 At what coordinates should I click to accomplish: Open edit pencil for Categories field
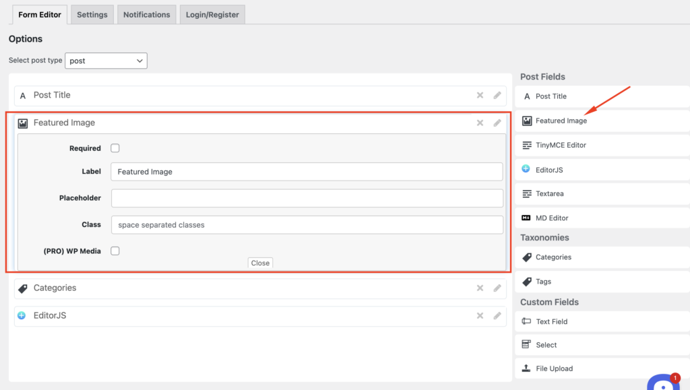point(497,288)
